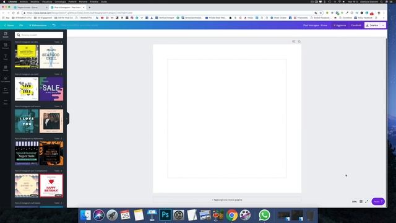Launch Siri from the Dock
Image resolution: width=396 pixels, height=223 pixels.
click(x=99, y=215)
